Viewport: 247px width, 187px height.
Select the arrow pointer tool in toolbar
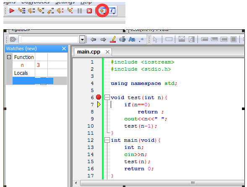tap(155, 40)
